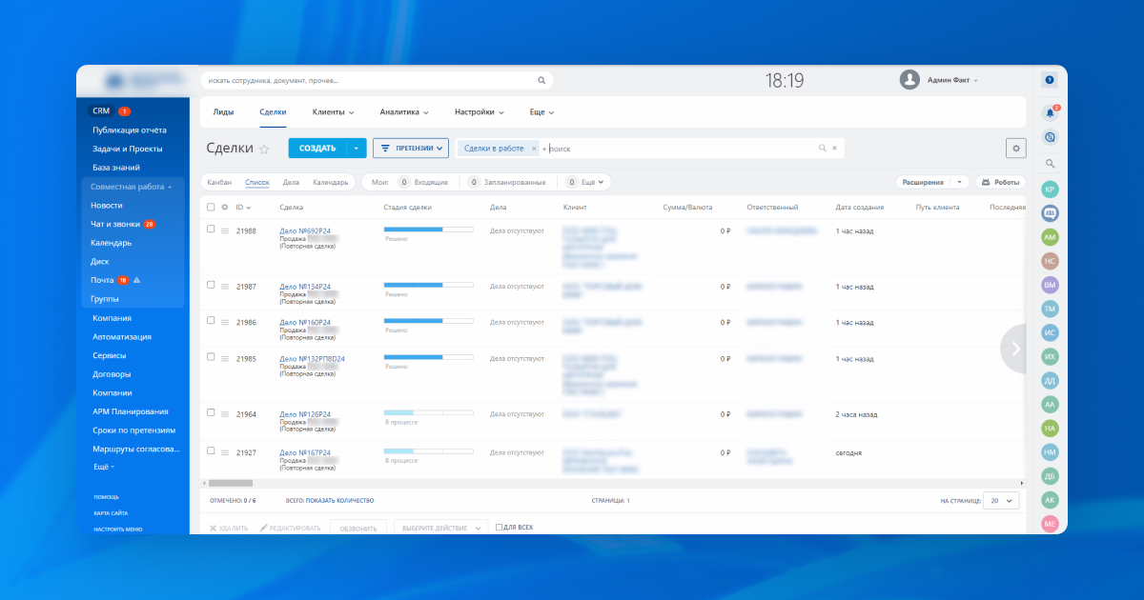Viewport: 1144px width, 600px height.
Task: Switch to the Календарь view tab
Action: [x=331, y=182]
